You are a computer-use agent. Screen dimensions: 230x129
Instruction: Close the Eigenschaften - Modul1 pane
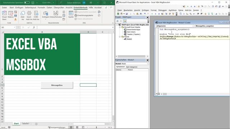click(x=148, y=60)
